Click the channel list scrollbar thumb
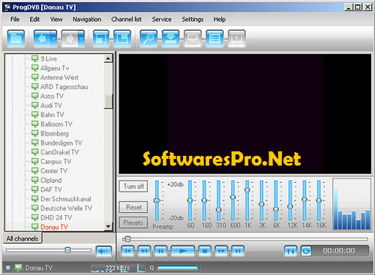 pyautogui.click(x=109, y=101)
